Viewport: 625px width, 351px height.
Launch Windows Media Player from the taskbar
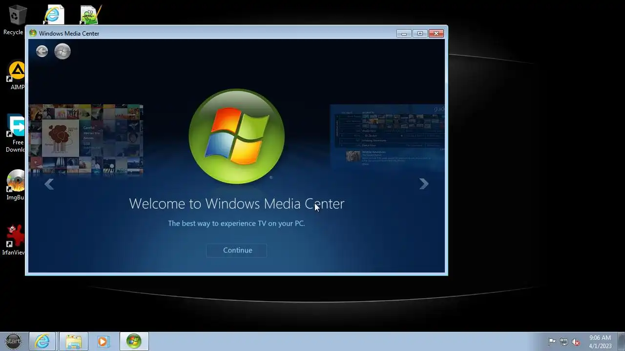[x=103, y=341]
